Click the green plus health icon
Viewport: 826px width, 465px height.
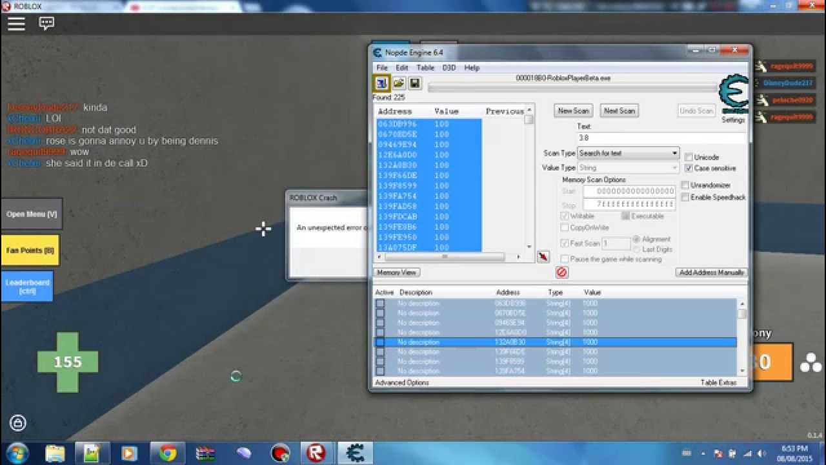(68, 362)
